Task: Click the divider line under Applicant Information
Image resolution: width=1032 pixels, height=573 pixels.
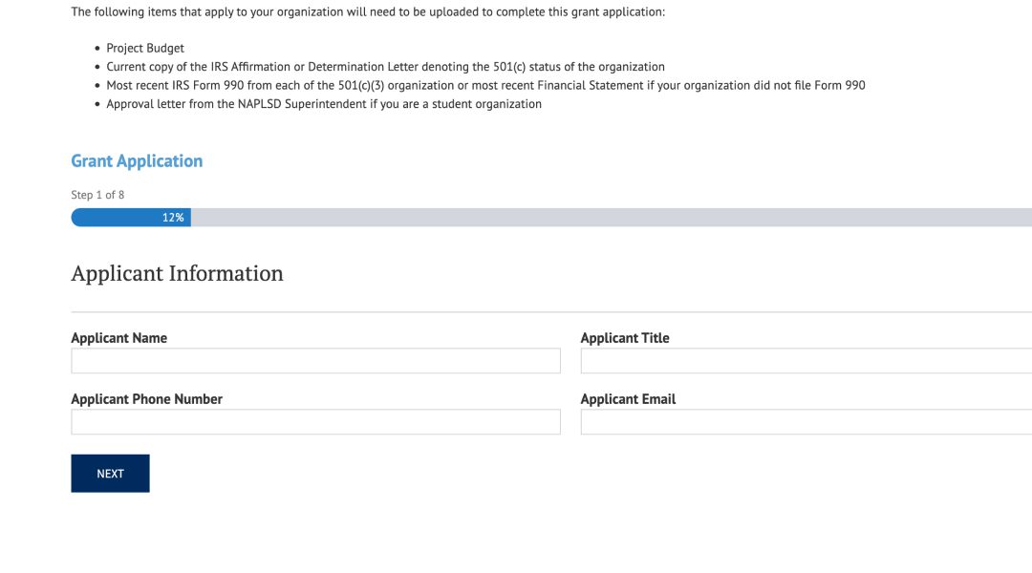Action: click(551, 312)
